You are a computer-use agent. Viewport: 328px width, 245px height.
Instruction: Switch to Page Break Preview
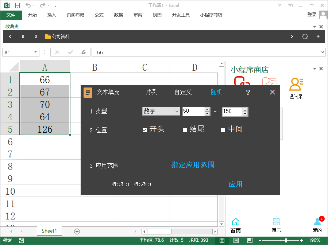[x=250, y=240]
